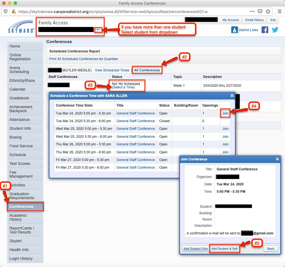The width and height of the screenshot is (285, 267).
Task: Expand the student selection dropdown
Action: (98, 30)
